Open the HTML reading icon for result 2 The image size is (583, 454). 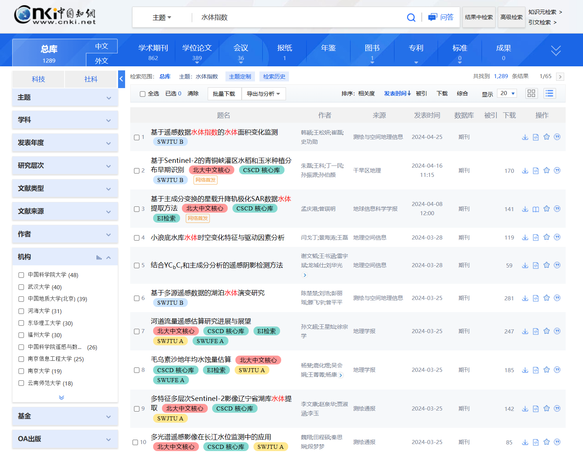536,171
